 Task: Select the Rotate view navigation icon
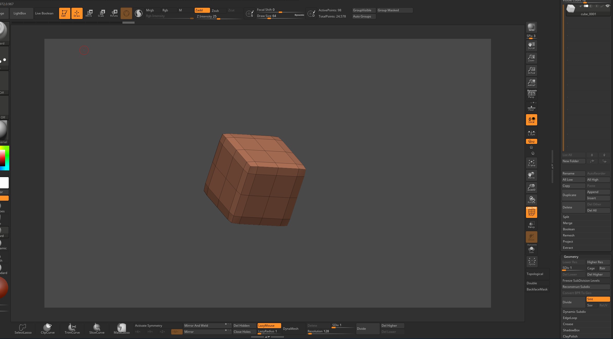[531, 200]
